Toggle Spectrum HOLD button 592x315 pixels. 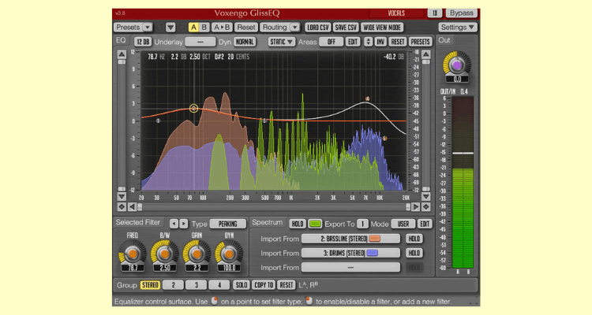coord(297,224)
